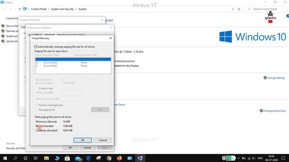Viewport: 289px width, 162px height.
Task: Open the Windows Start menu
Action: tap(5, 158)
